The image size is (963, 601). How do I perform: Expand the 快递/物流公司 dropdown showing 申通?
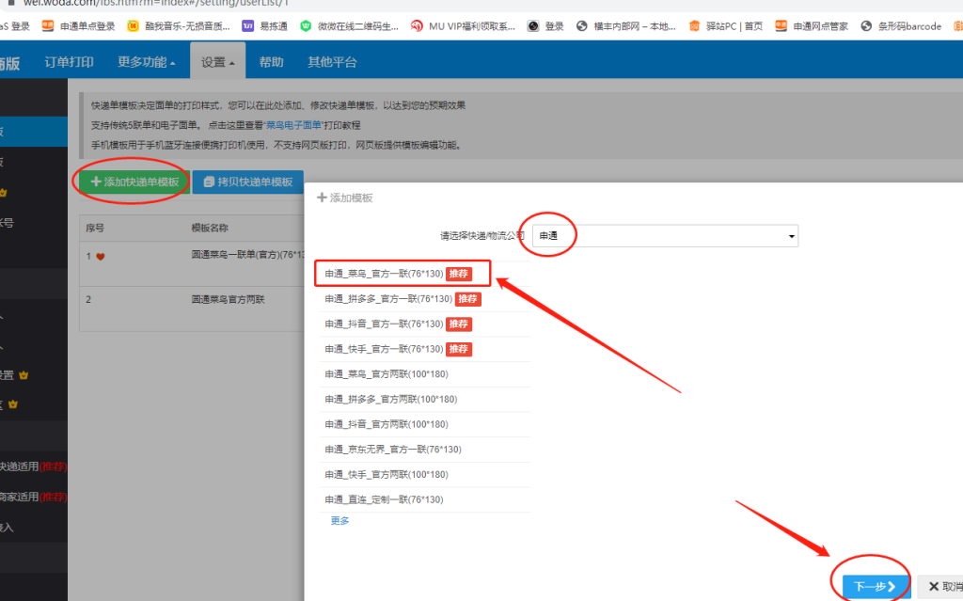[x=665, y=235]
